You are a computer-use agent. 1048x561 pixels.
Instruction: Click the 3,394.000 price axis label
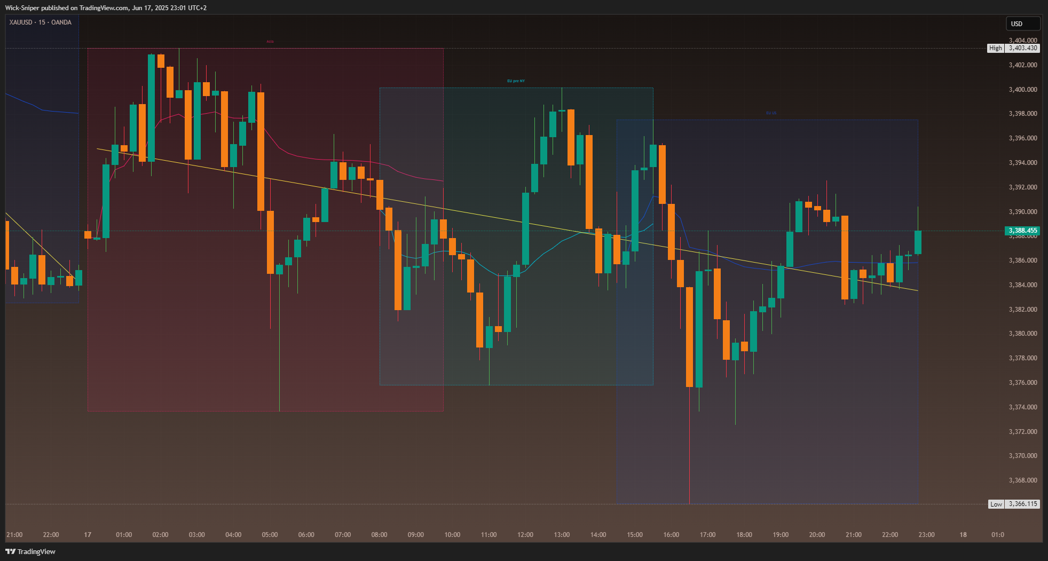pyautogui.click(x=1023, y=163)
